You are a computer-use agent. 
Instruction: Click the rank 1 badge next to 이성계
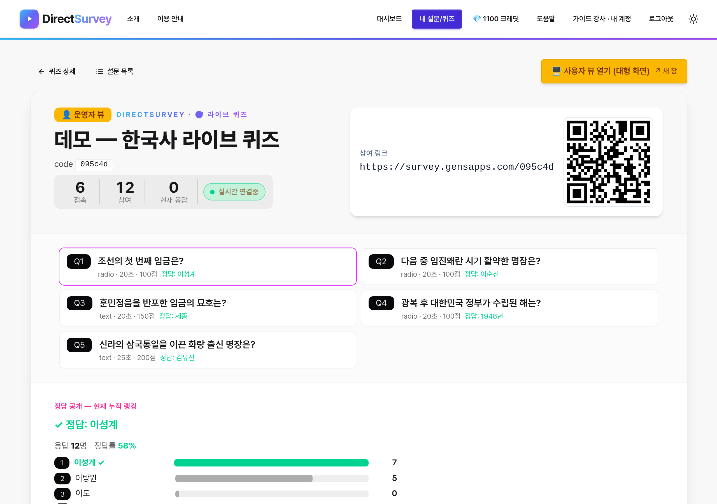62,463
